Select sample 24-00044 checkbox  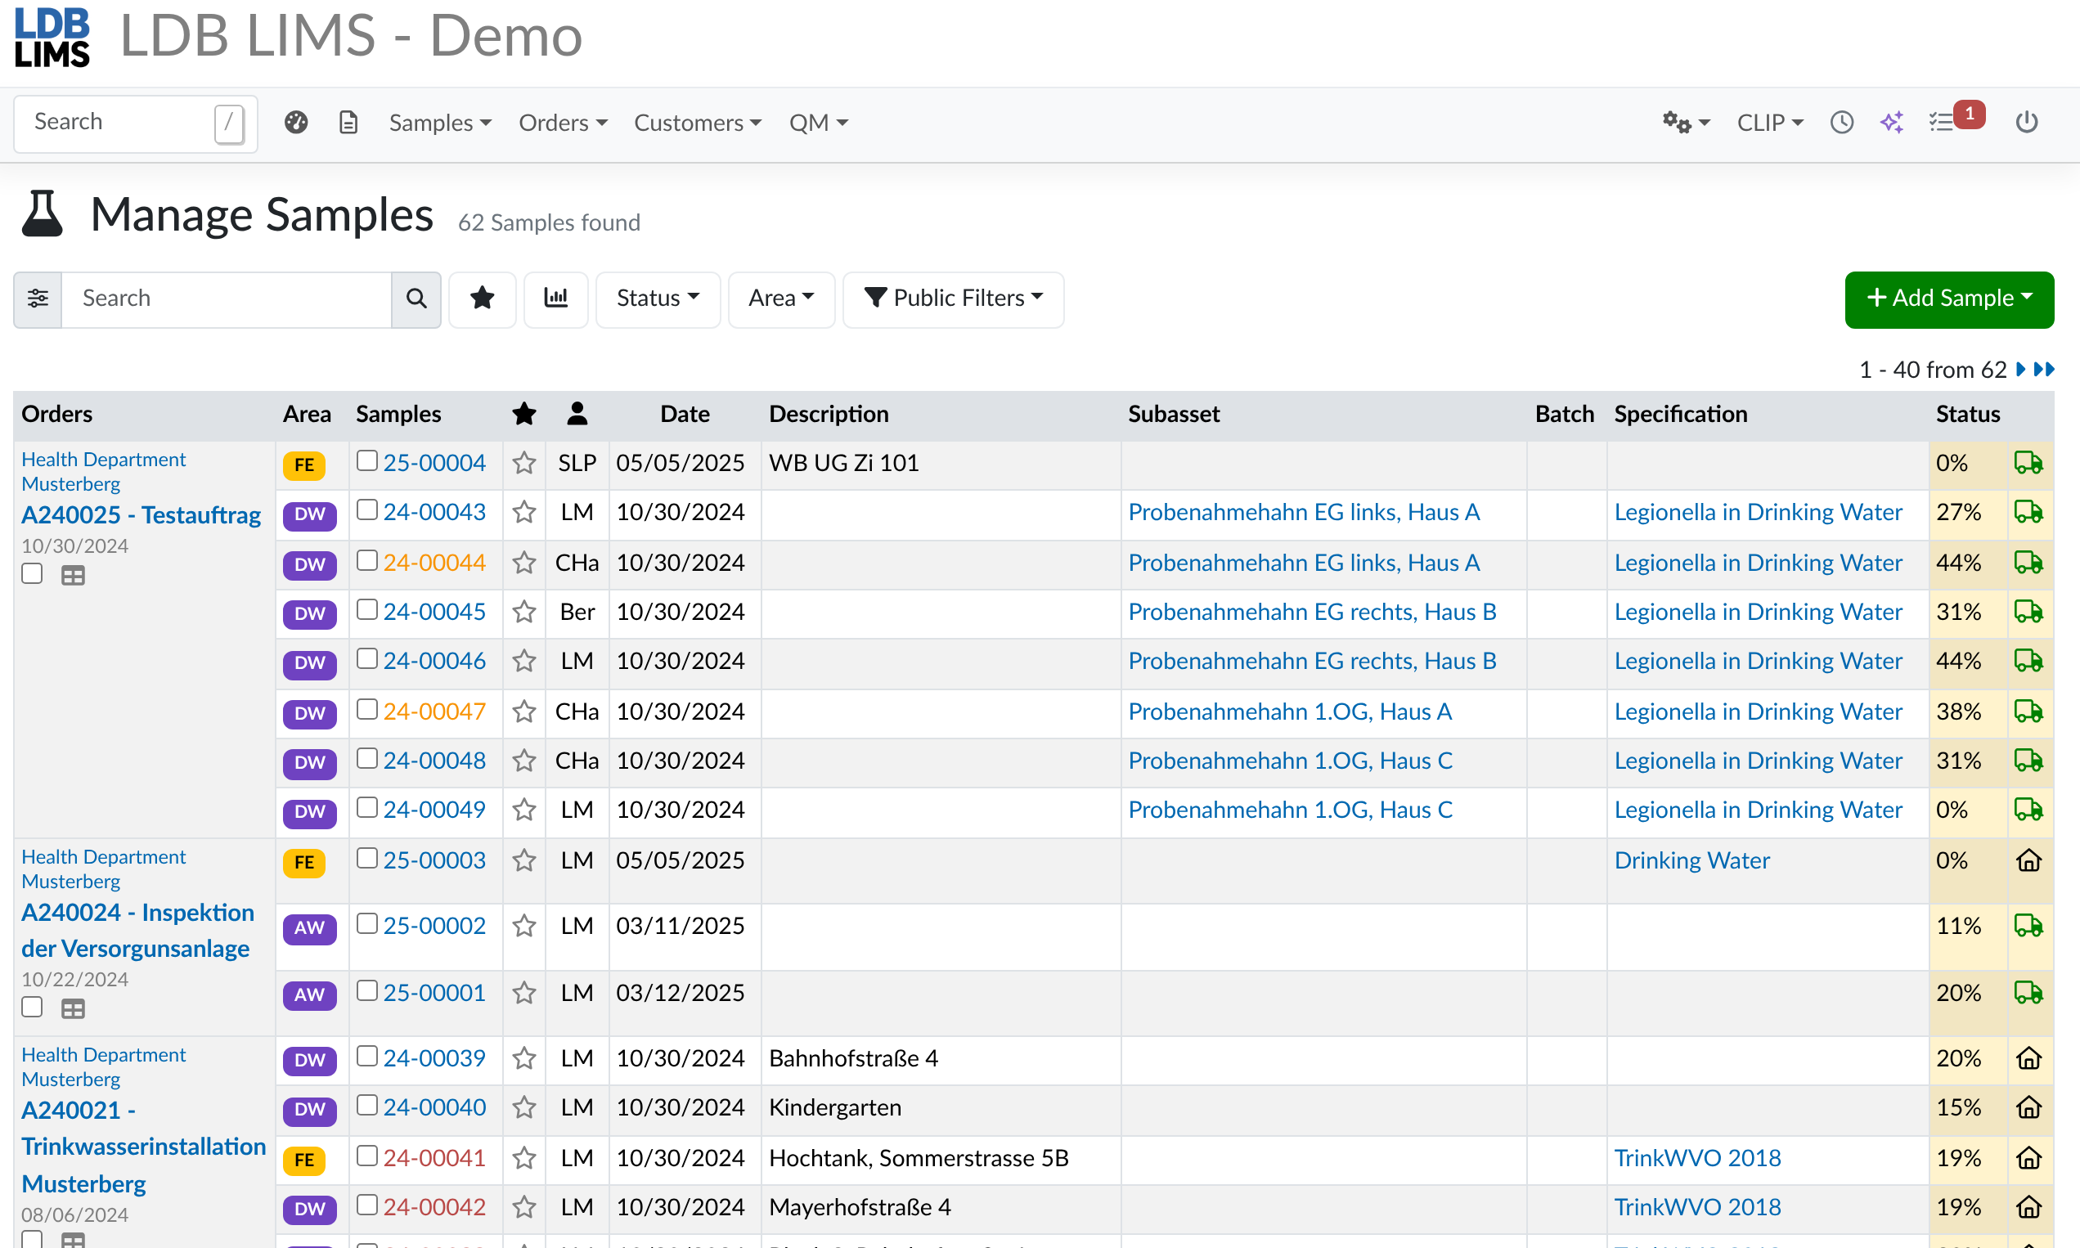tap(366, 560)
